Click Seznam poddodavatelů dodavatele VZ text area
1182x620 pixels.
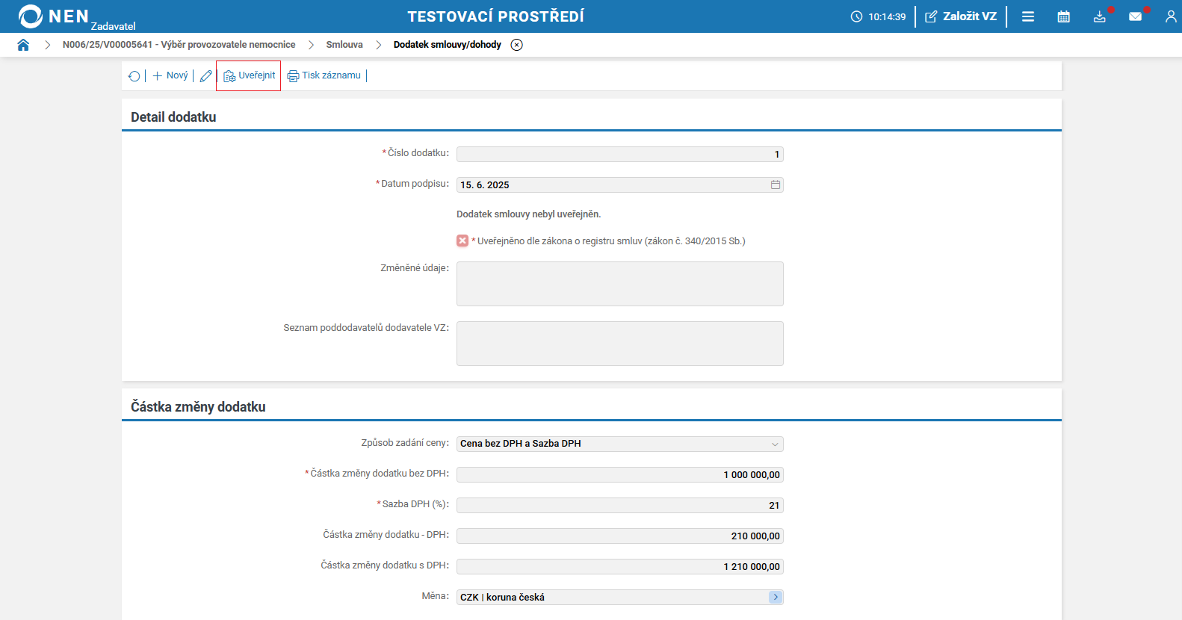620,344
